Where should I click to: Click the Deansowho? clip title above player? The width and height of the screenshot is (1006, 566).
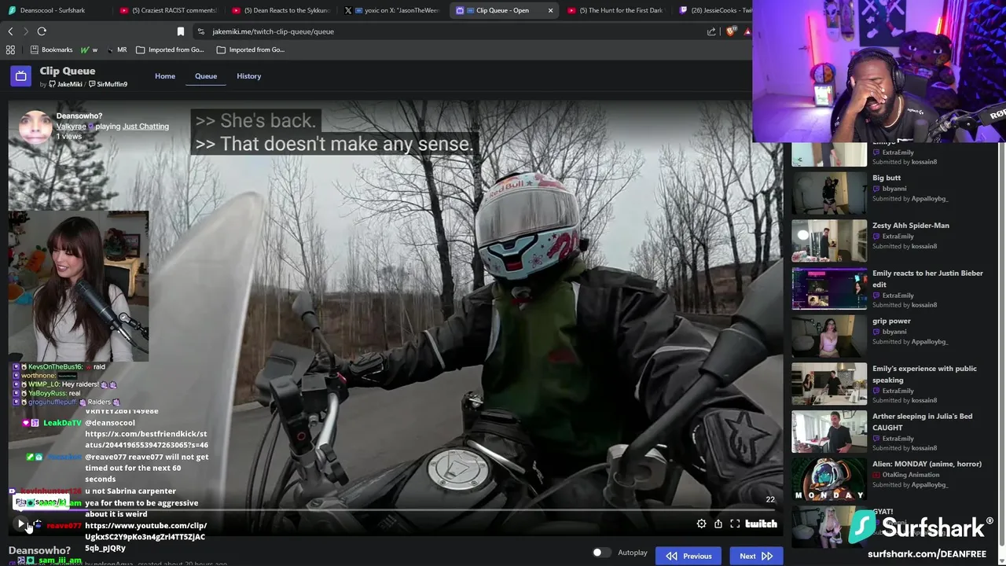pos(79,116)
